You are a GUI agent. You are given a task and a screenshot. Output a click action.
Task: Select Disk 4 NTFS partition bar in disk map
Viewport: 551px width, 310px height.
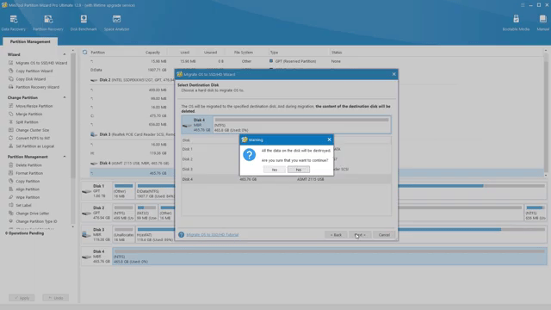tap(330, 257)
